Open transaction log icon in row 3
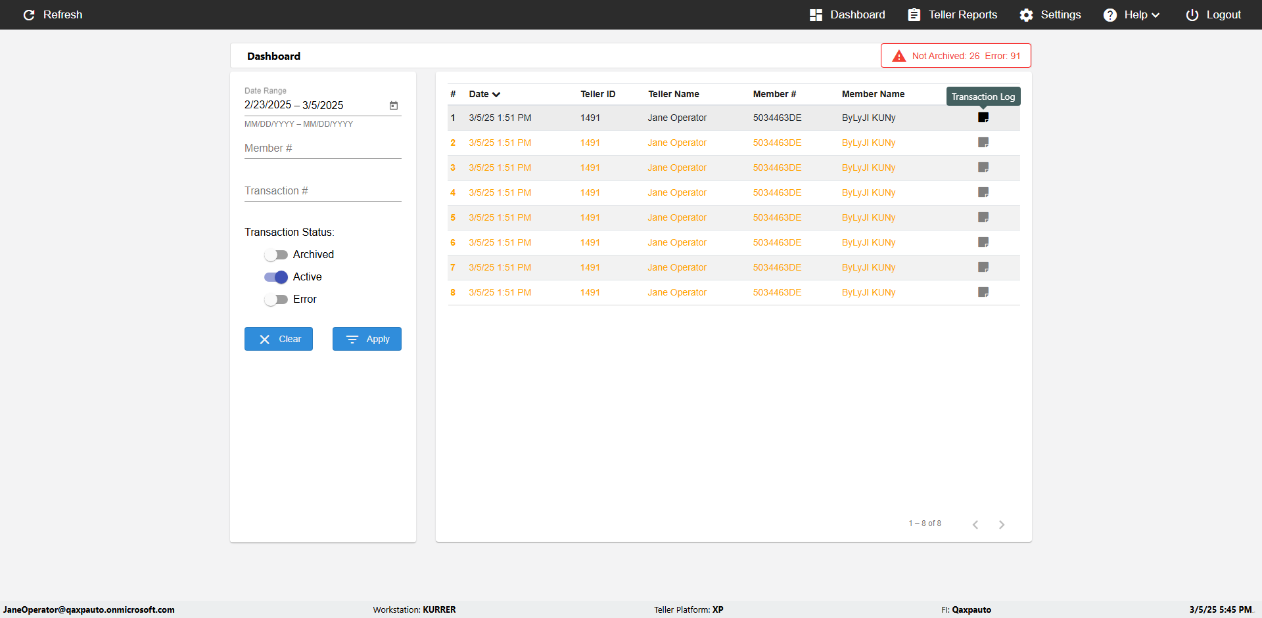The width and height of the screenshot is (1262, 618). coord(983,167)
